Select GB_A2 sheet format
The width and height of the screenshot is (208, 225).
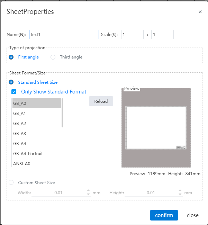point(37,124)
